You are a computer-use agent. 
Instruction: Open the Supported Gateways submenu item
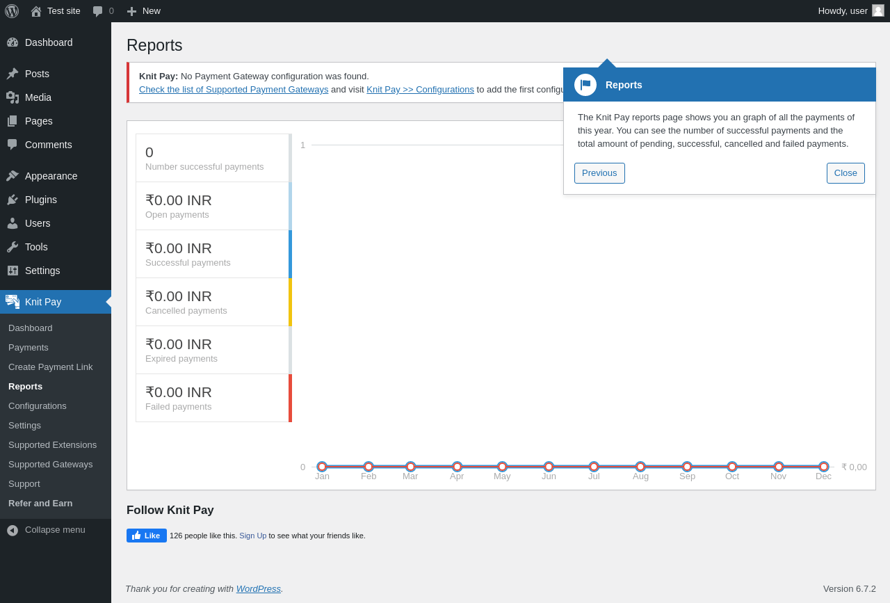pyautogui.click(x=50, y=464)
